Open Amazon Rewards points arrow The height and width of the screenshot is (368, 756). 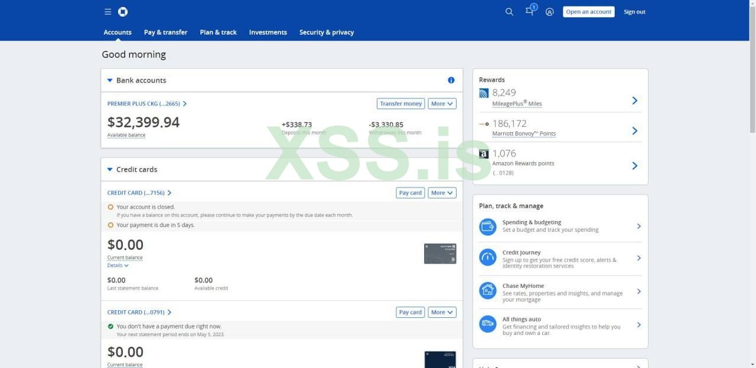click(635, 166)
